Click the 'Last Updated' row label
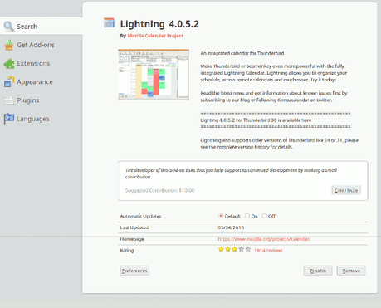The image size is (381, 308). [x=134, y=227]
